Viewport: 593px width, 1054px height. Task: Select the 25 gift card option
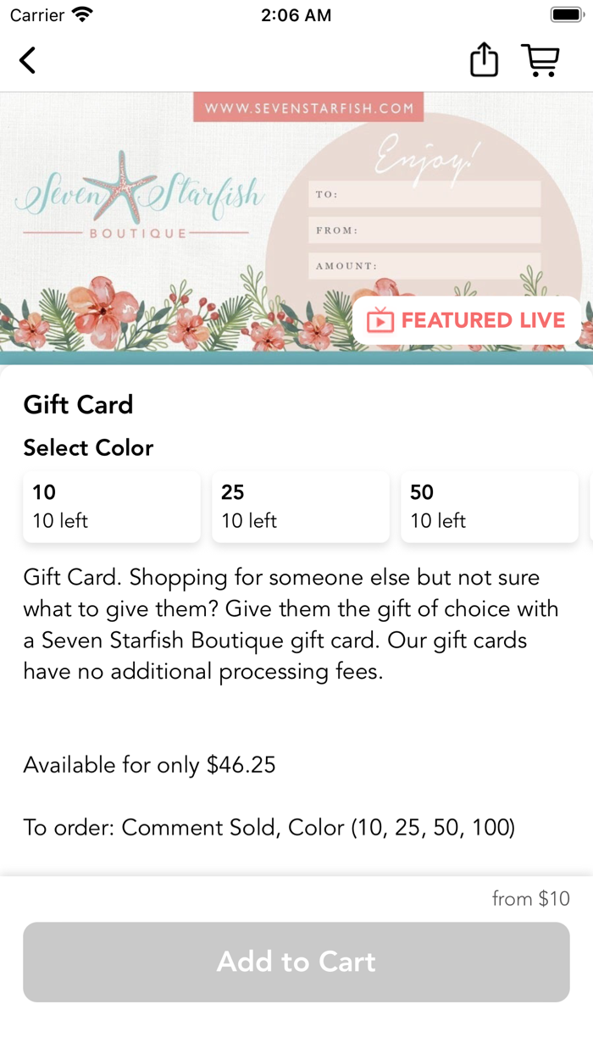tap(300, 506)
